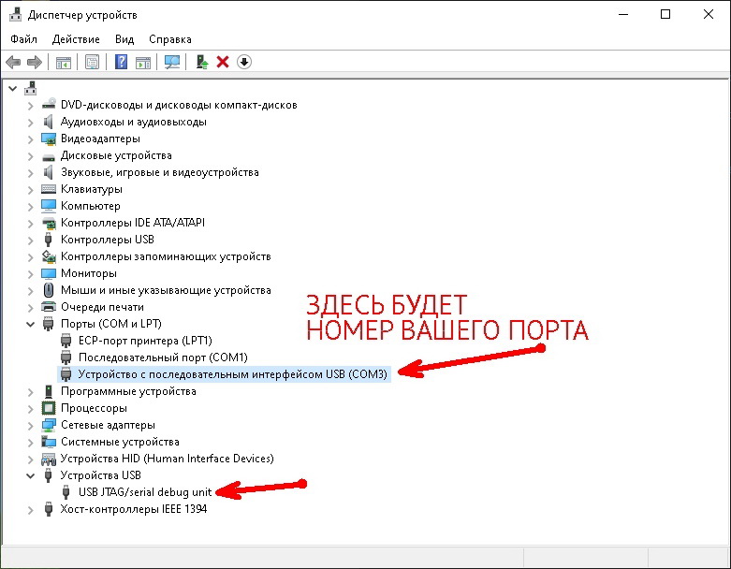The height and width of the screenshot is (569, 731).
Task: Click the red X Uninstall device icon
Action: coord(223,62)
